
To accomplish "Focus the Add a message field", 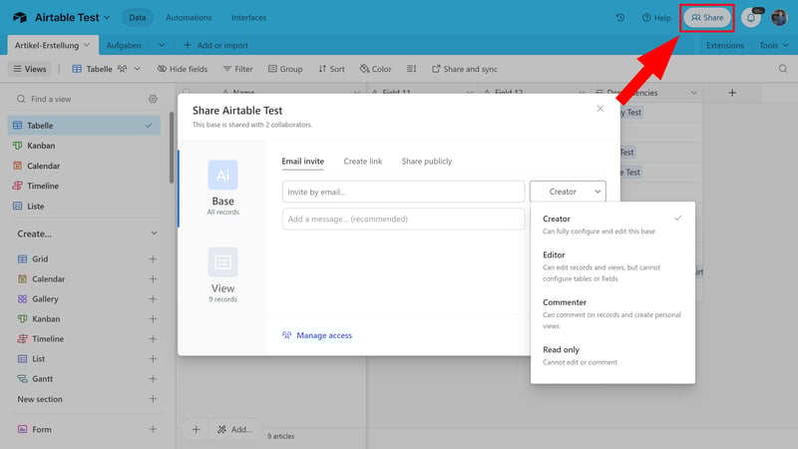I will pyautogui.click(x=403, y=219).
